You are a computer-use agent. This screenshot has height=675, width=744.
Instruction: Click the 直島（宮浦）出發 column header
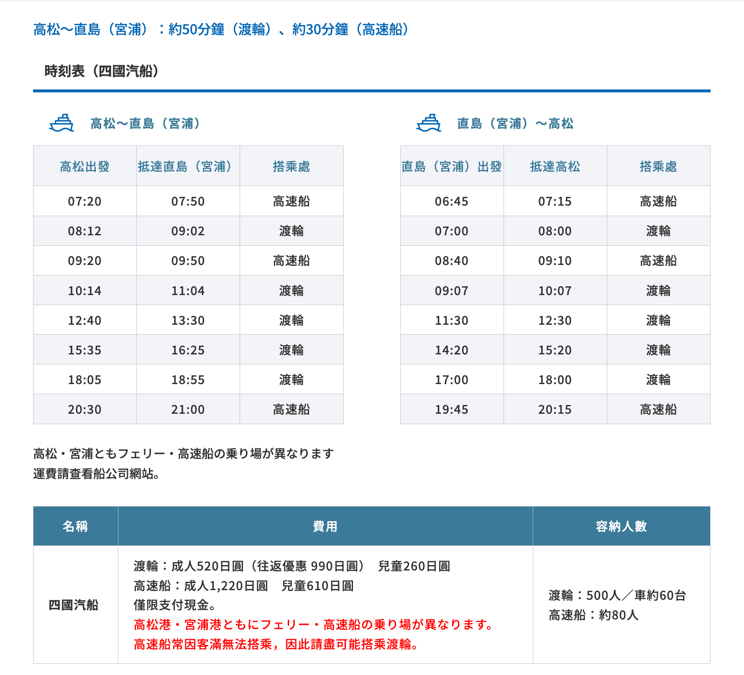(x=452, y=166)
